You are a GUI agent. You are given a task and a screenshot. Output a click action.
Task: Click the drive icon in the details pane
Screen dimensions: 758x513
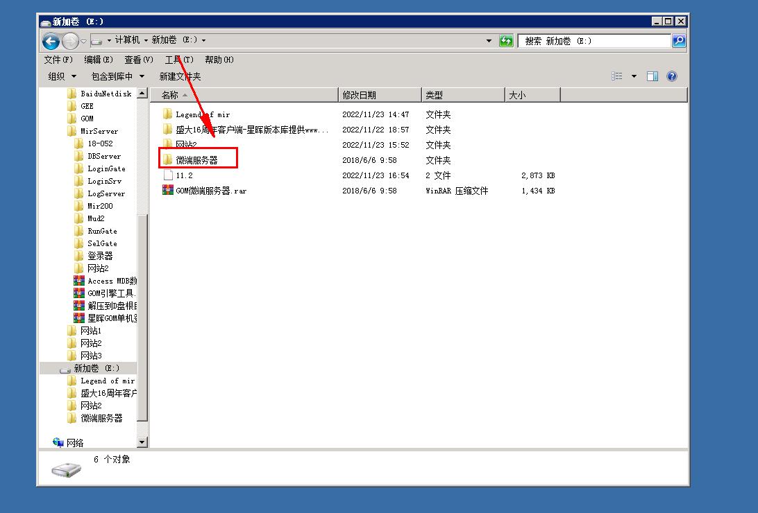click(x=66, y=469)
